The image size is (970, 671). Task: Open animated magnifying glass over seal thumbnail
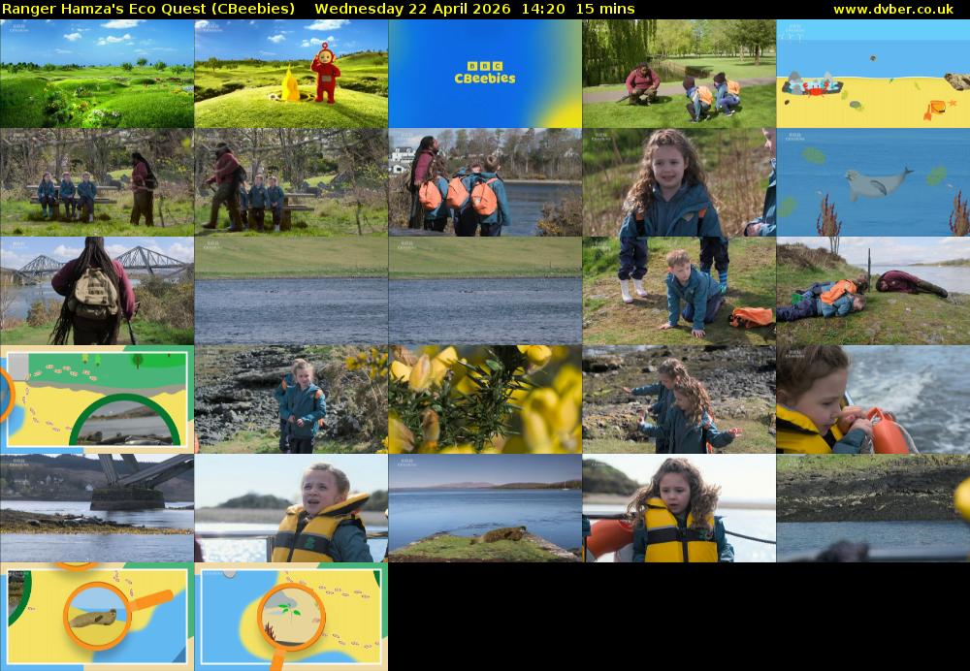pyautogui.click(x=97, y=617)
